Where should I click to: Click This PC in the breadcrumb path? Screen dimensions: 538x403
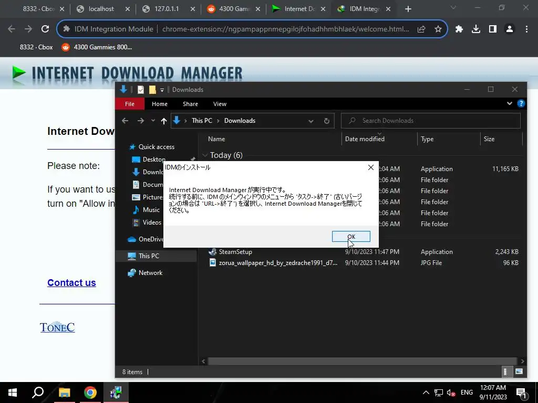202,121
